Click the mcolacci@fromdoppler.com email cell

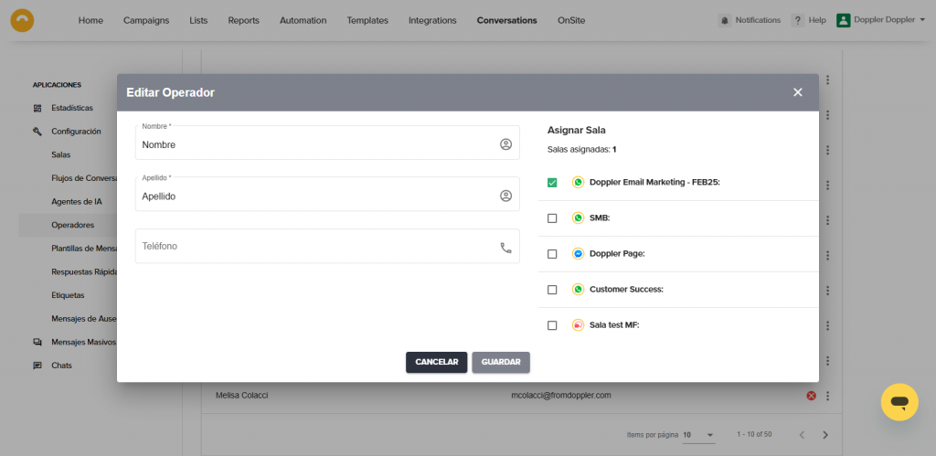coord(561,396)
